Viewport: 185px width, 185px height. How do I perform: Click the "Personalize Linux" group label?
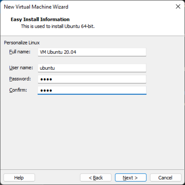(22, 43)
